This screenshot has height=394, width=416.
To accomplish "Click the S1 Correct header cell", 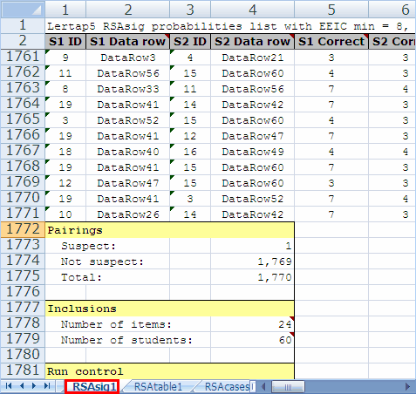I will point(331,41).
